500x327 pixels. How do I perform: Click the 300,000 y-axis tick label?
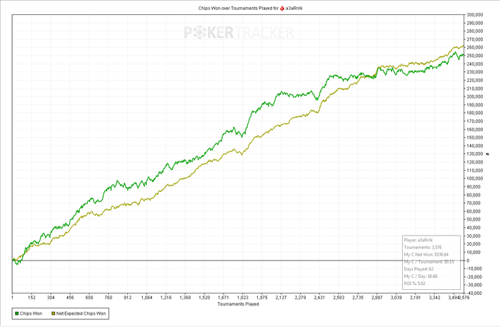click(x=475, y=15)
